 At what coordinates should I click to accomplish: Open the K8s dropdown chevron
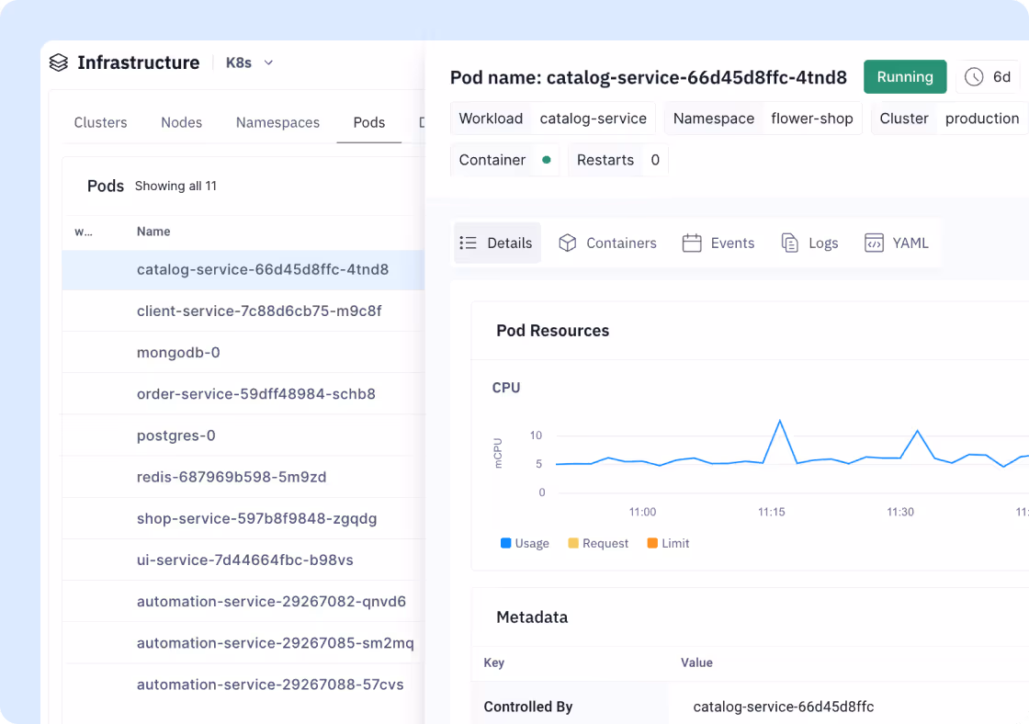point(268,63)
